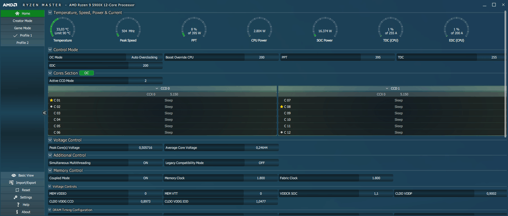Click Boost Override CPU value 200
Viewport: 508px width, 216px height.
click(x=261, y=57)
